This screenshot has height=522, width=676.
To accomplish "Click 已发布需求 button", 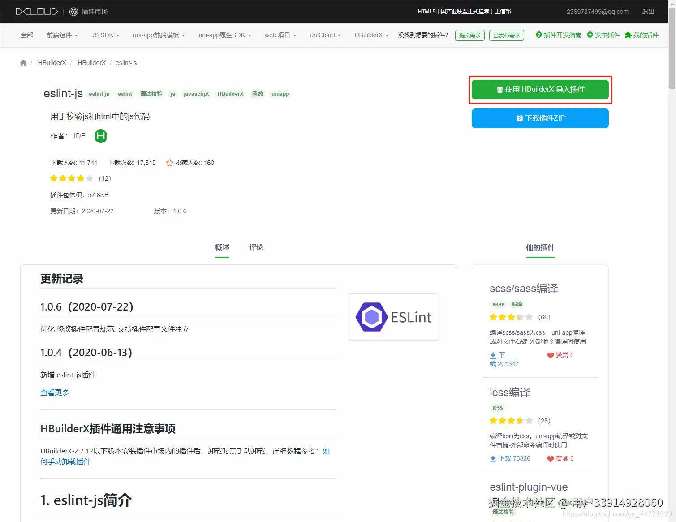I will click(x=507, y=35).
